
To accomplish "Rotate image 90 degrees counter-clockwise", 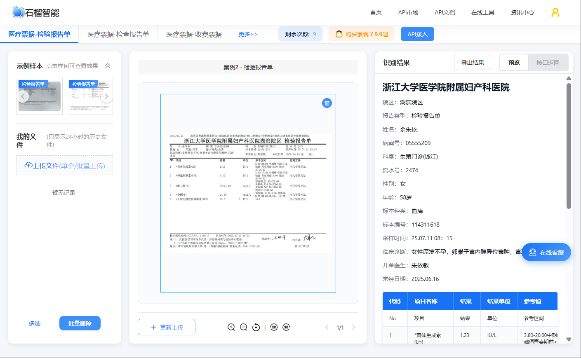I will [x=274, y=327].
